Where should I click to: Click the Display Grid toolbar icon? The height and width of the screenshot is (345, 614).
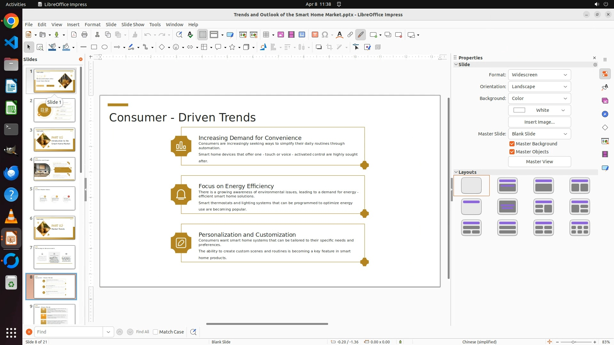pos(203,35)
